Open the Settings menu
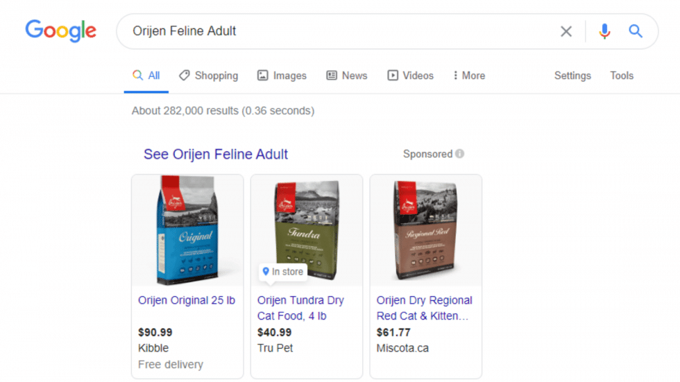The width and height of the screenshot is (680, 382). (572, 76)
